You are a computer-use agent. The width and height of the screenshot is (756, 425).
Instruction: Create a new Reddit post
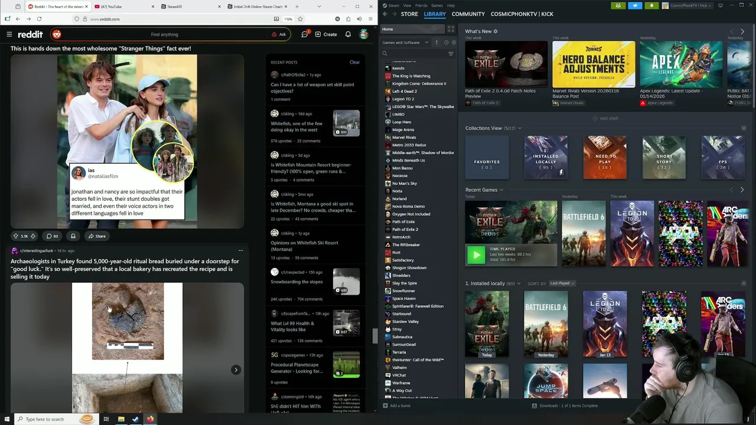(326, 34)
